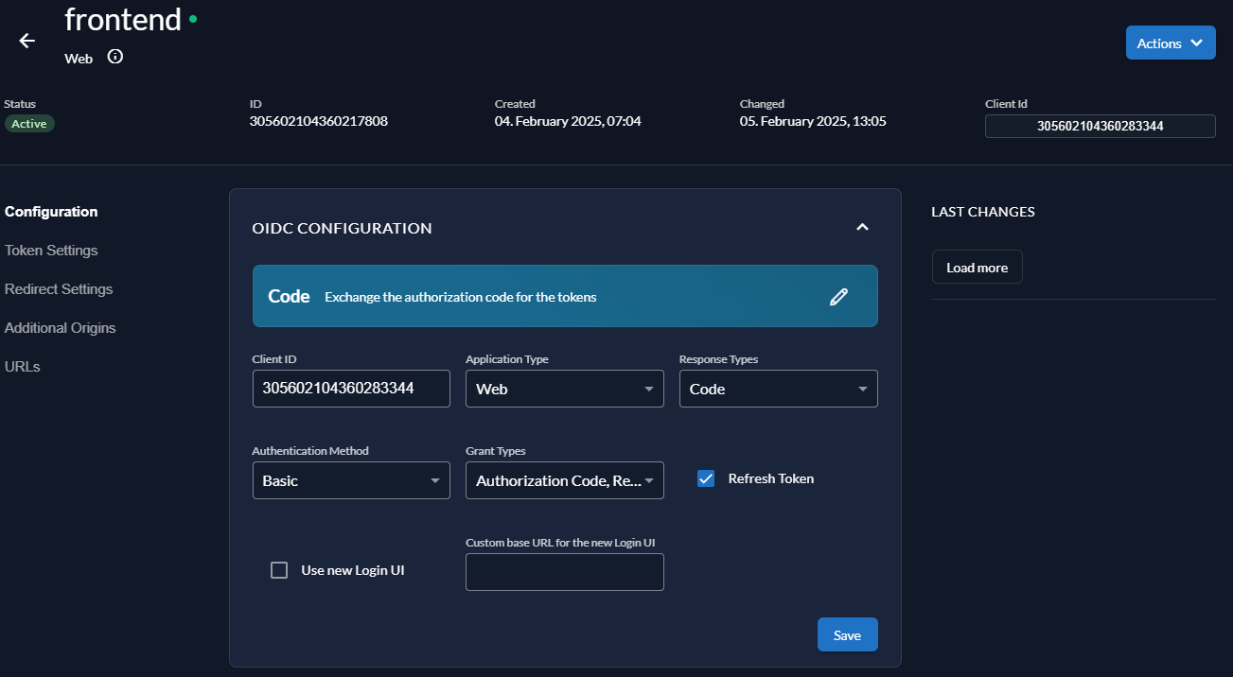The height and width of the screenshot is (677, 1233).
Task: Click Load more under Last Changes
Action: (978, 268)
